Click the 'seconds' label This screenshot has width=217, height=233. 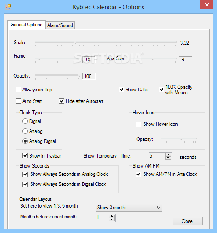(x=188, y=157)
